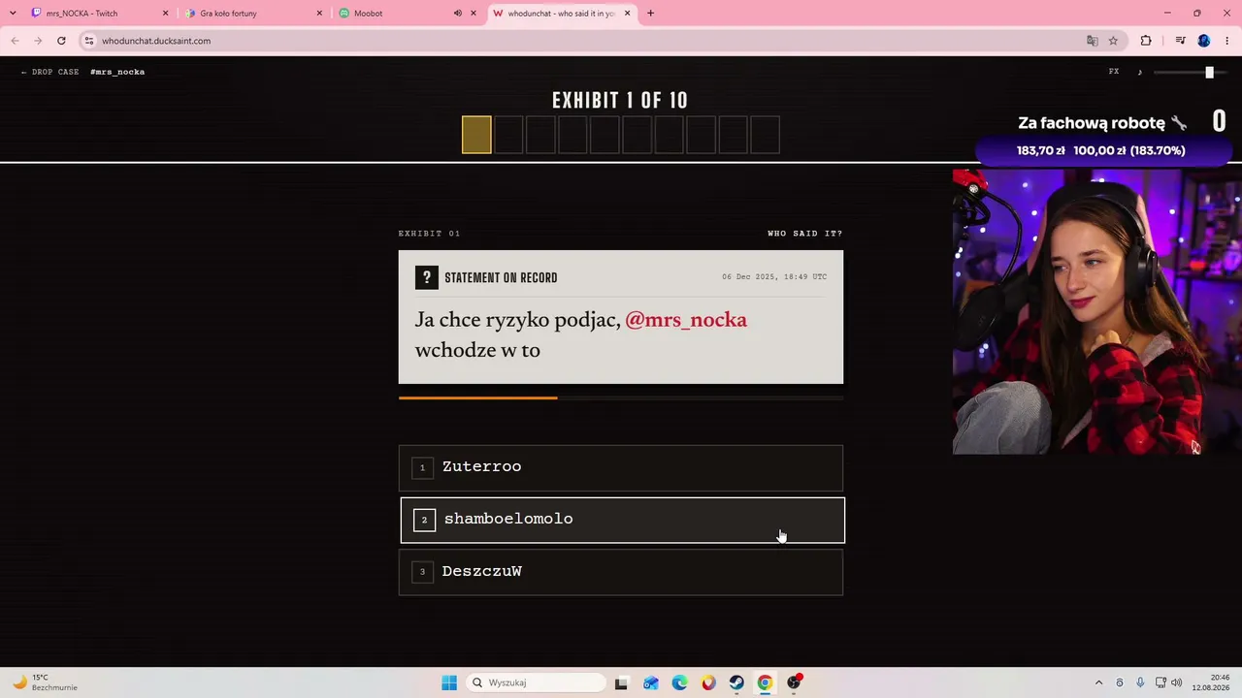Open the Chrome extensions menu
The width and height of the screenshot is (1242, 698).
point(1146,41)
